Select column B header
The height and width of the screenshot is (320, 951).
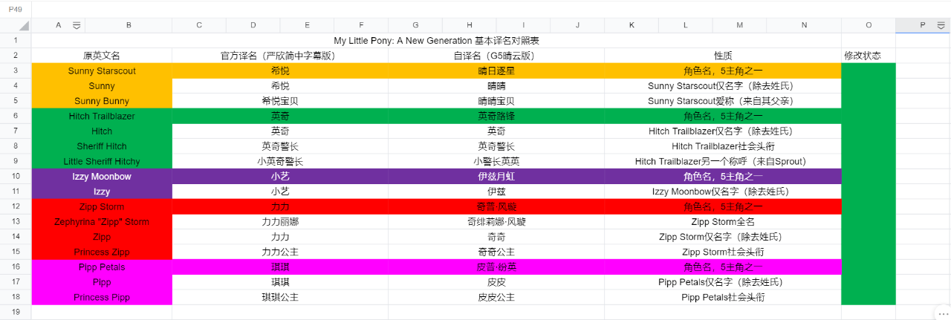point(129,25)
